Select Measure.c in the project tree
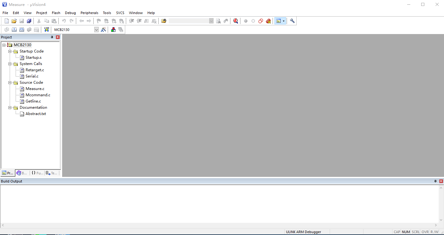The width and height of the screenshot is (444, 235). pyautogui.click(x=35, y=89)
